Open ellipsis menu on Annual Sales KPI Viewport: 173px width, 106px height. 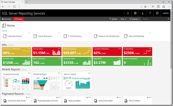[59, 49]
